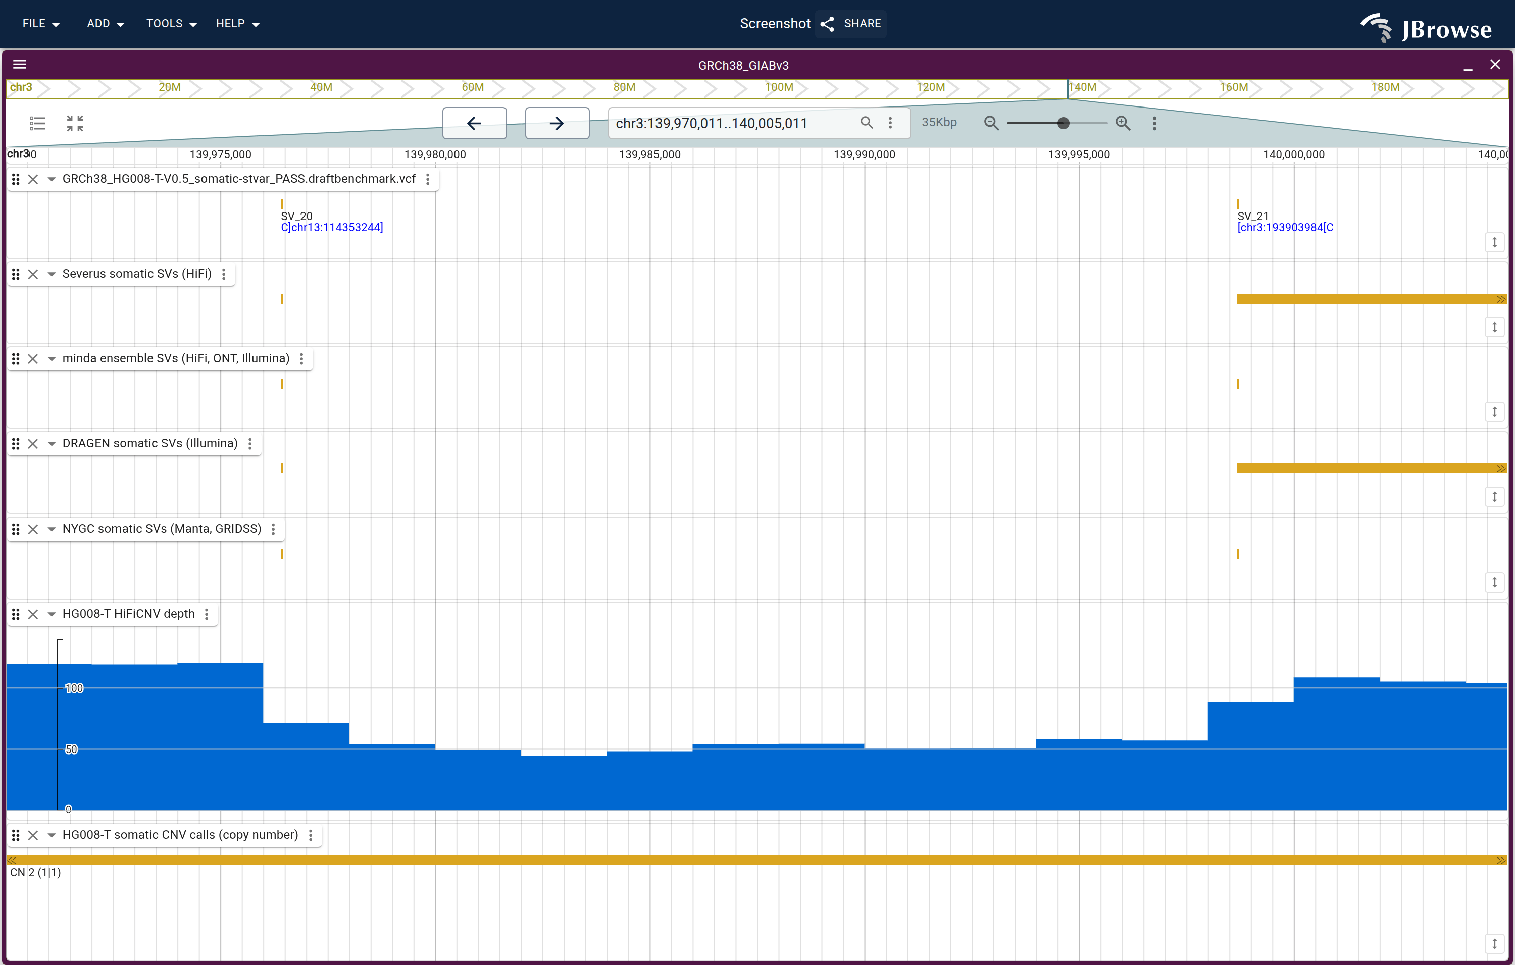The image size is (1515, 965).
Task: Open Severus somatic SVs track menu
Action: coord(223,274)
